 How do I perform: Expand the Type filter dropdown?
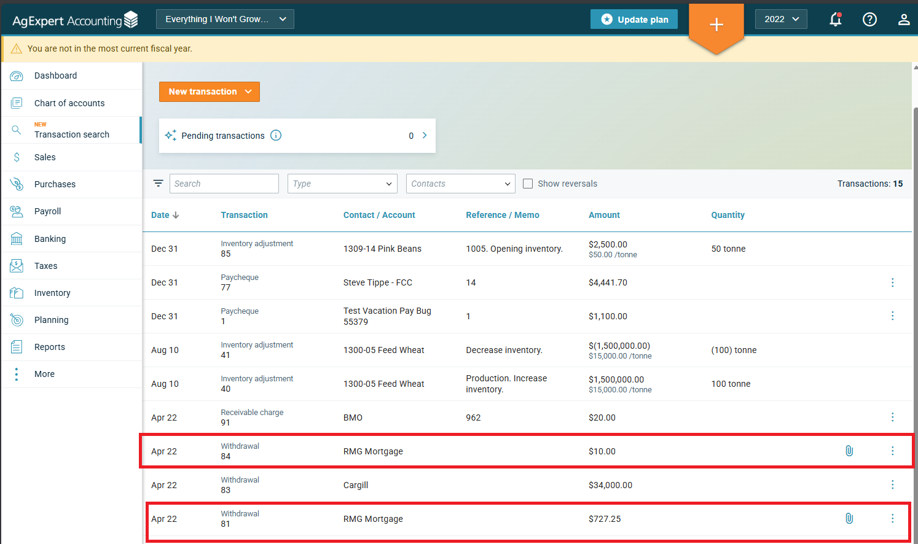point(342,184)
